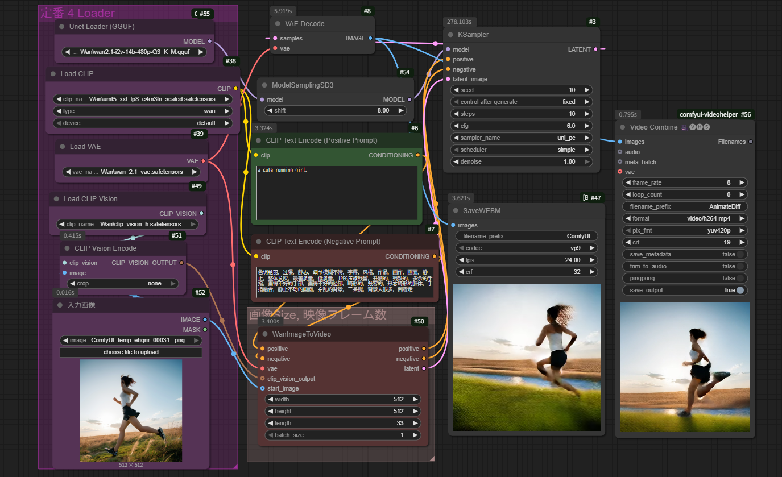
Task: Decrease the cfg value with left arrow
Action: (456, 126)
